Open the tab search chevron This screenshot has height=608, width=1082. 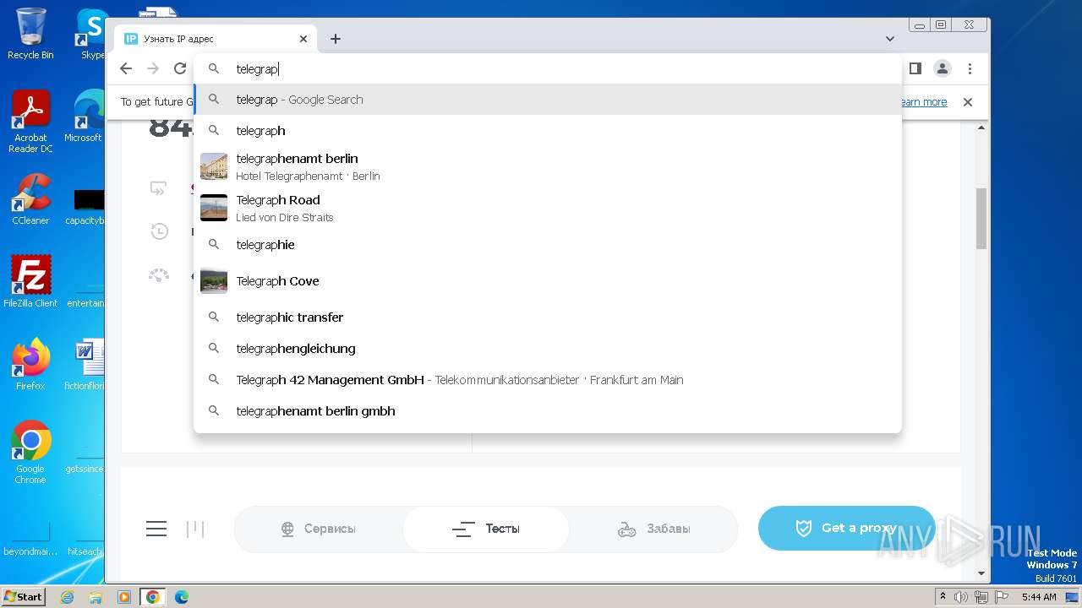pyautogui.click(x=890, y=39)
